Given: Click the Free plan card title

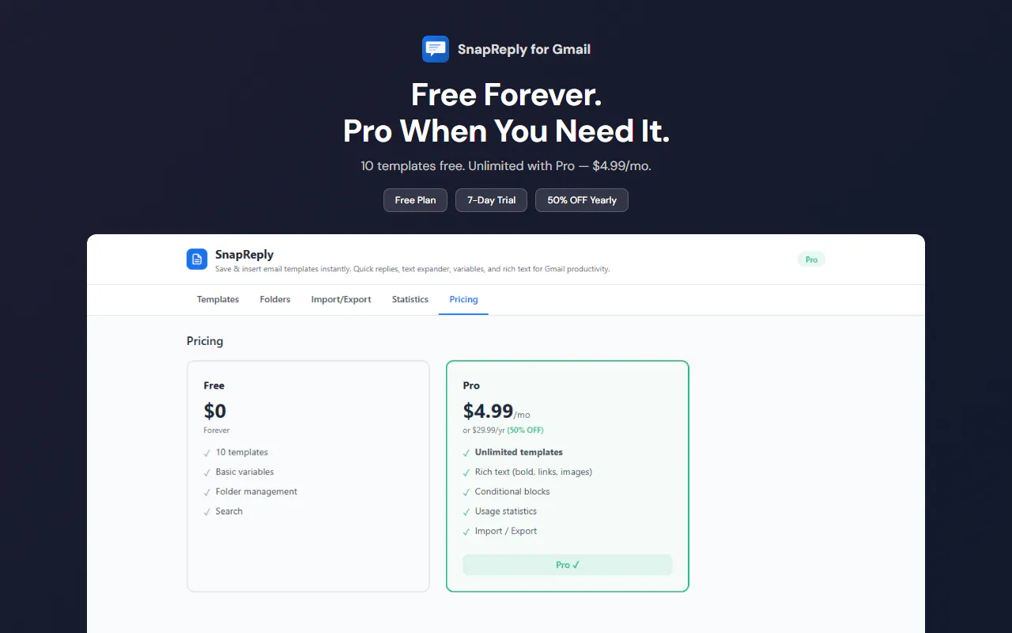Looking at the screenshot, I should coord(214,385).
